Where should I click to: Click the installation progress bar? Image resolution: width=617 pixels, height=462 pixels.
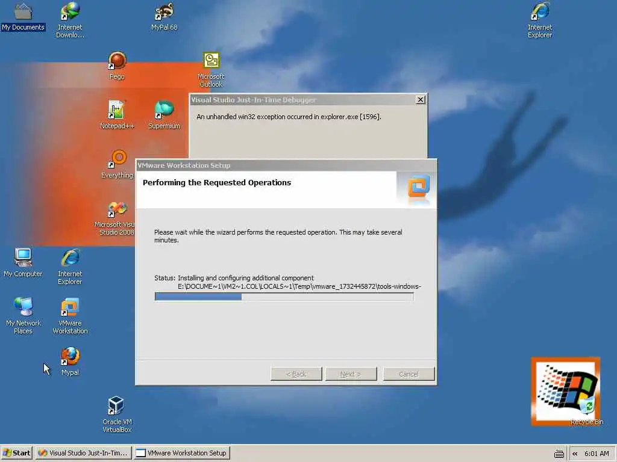click(x=284, y=297)
